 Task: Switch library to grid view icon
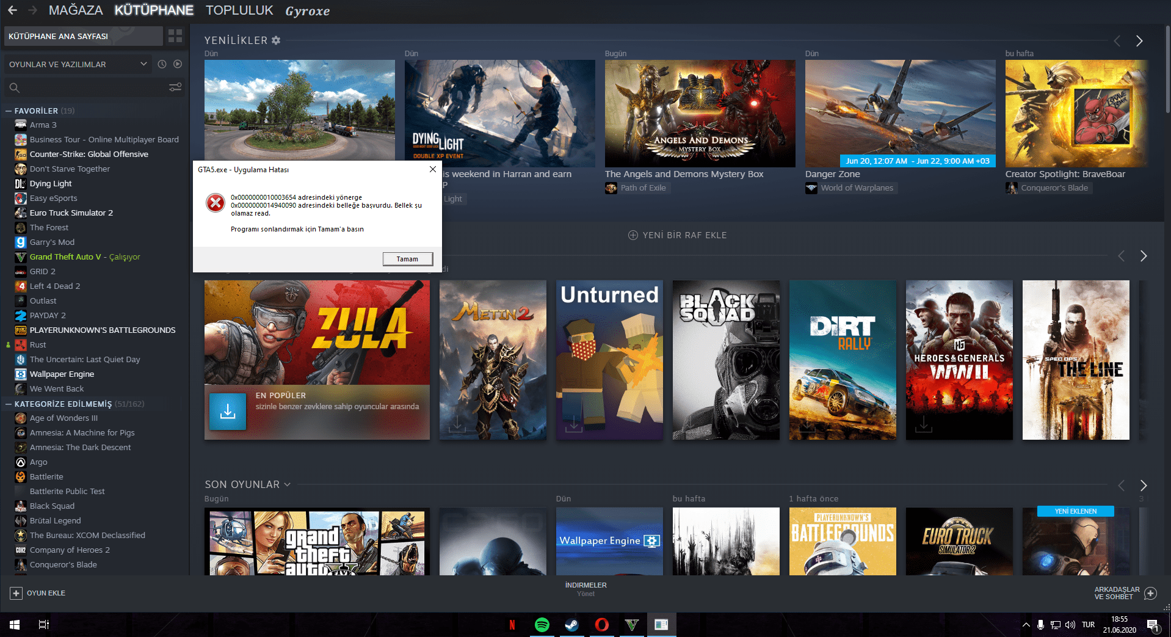point(175,36)
